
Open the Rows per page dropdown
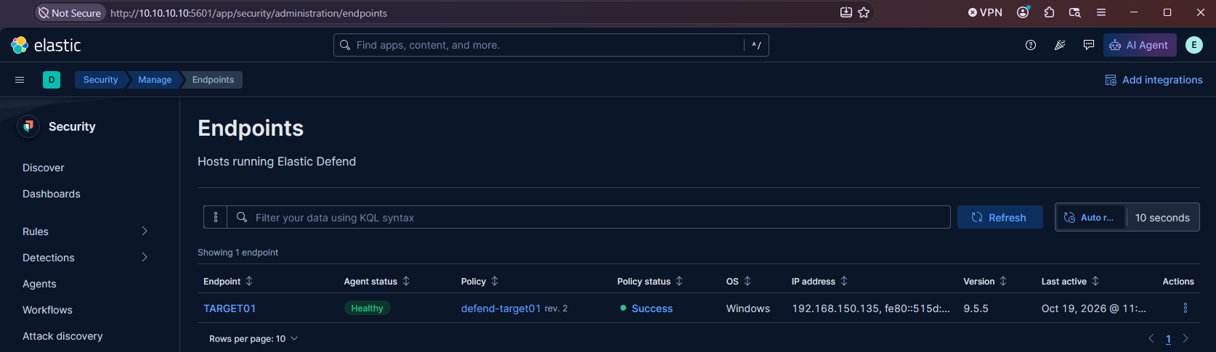point(254,339)
